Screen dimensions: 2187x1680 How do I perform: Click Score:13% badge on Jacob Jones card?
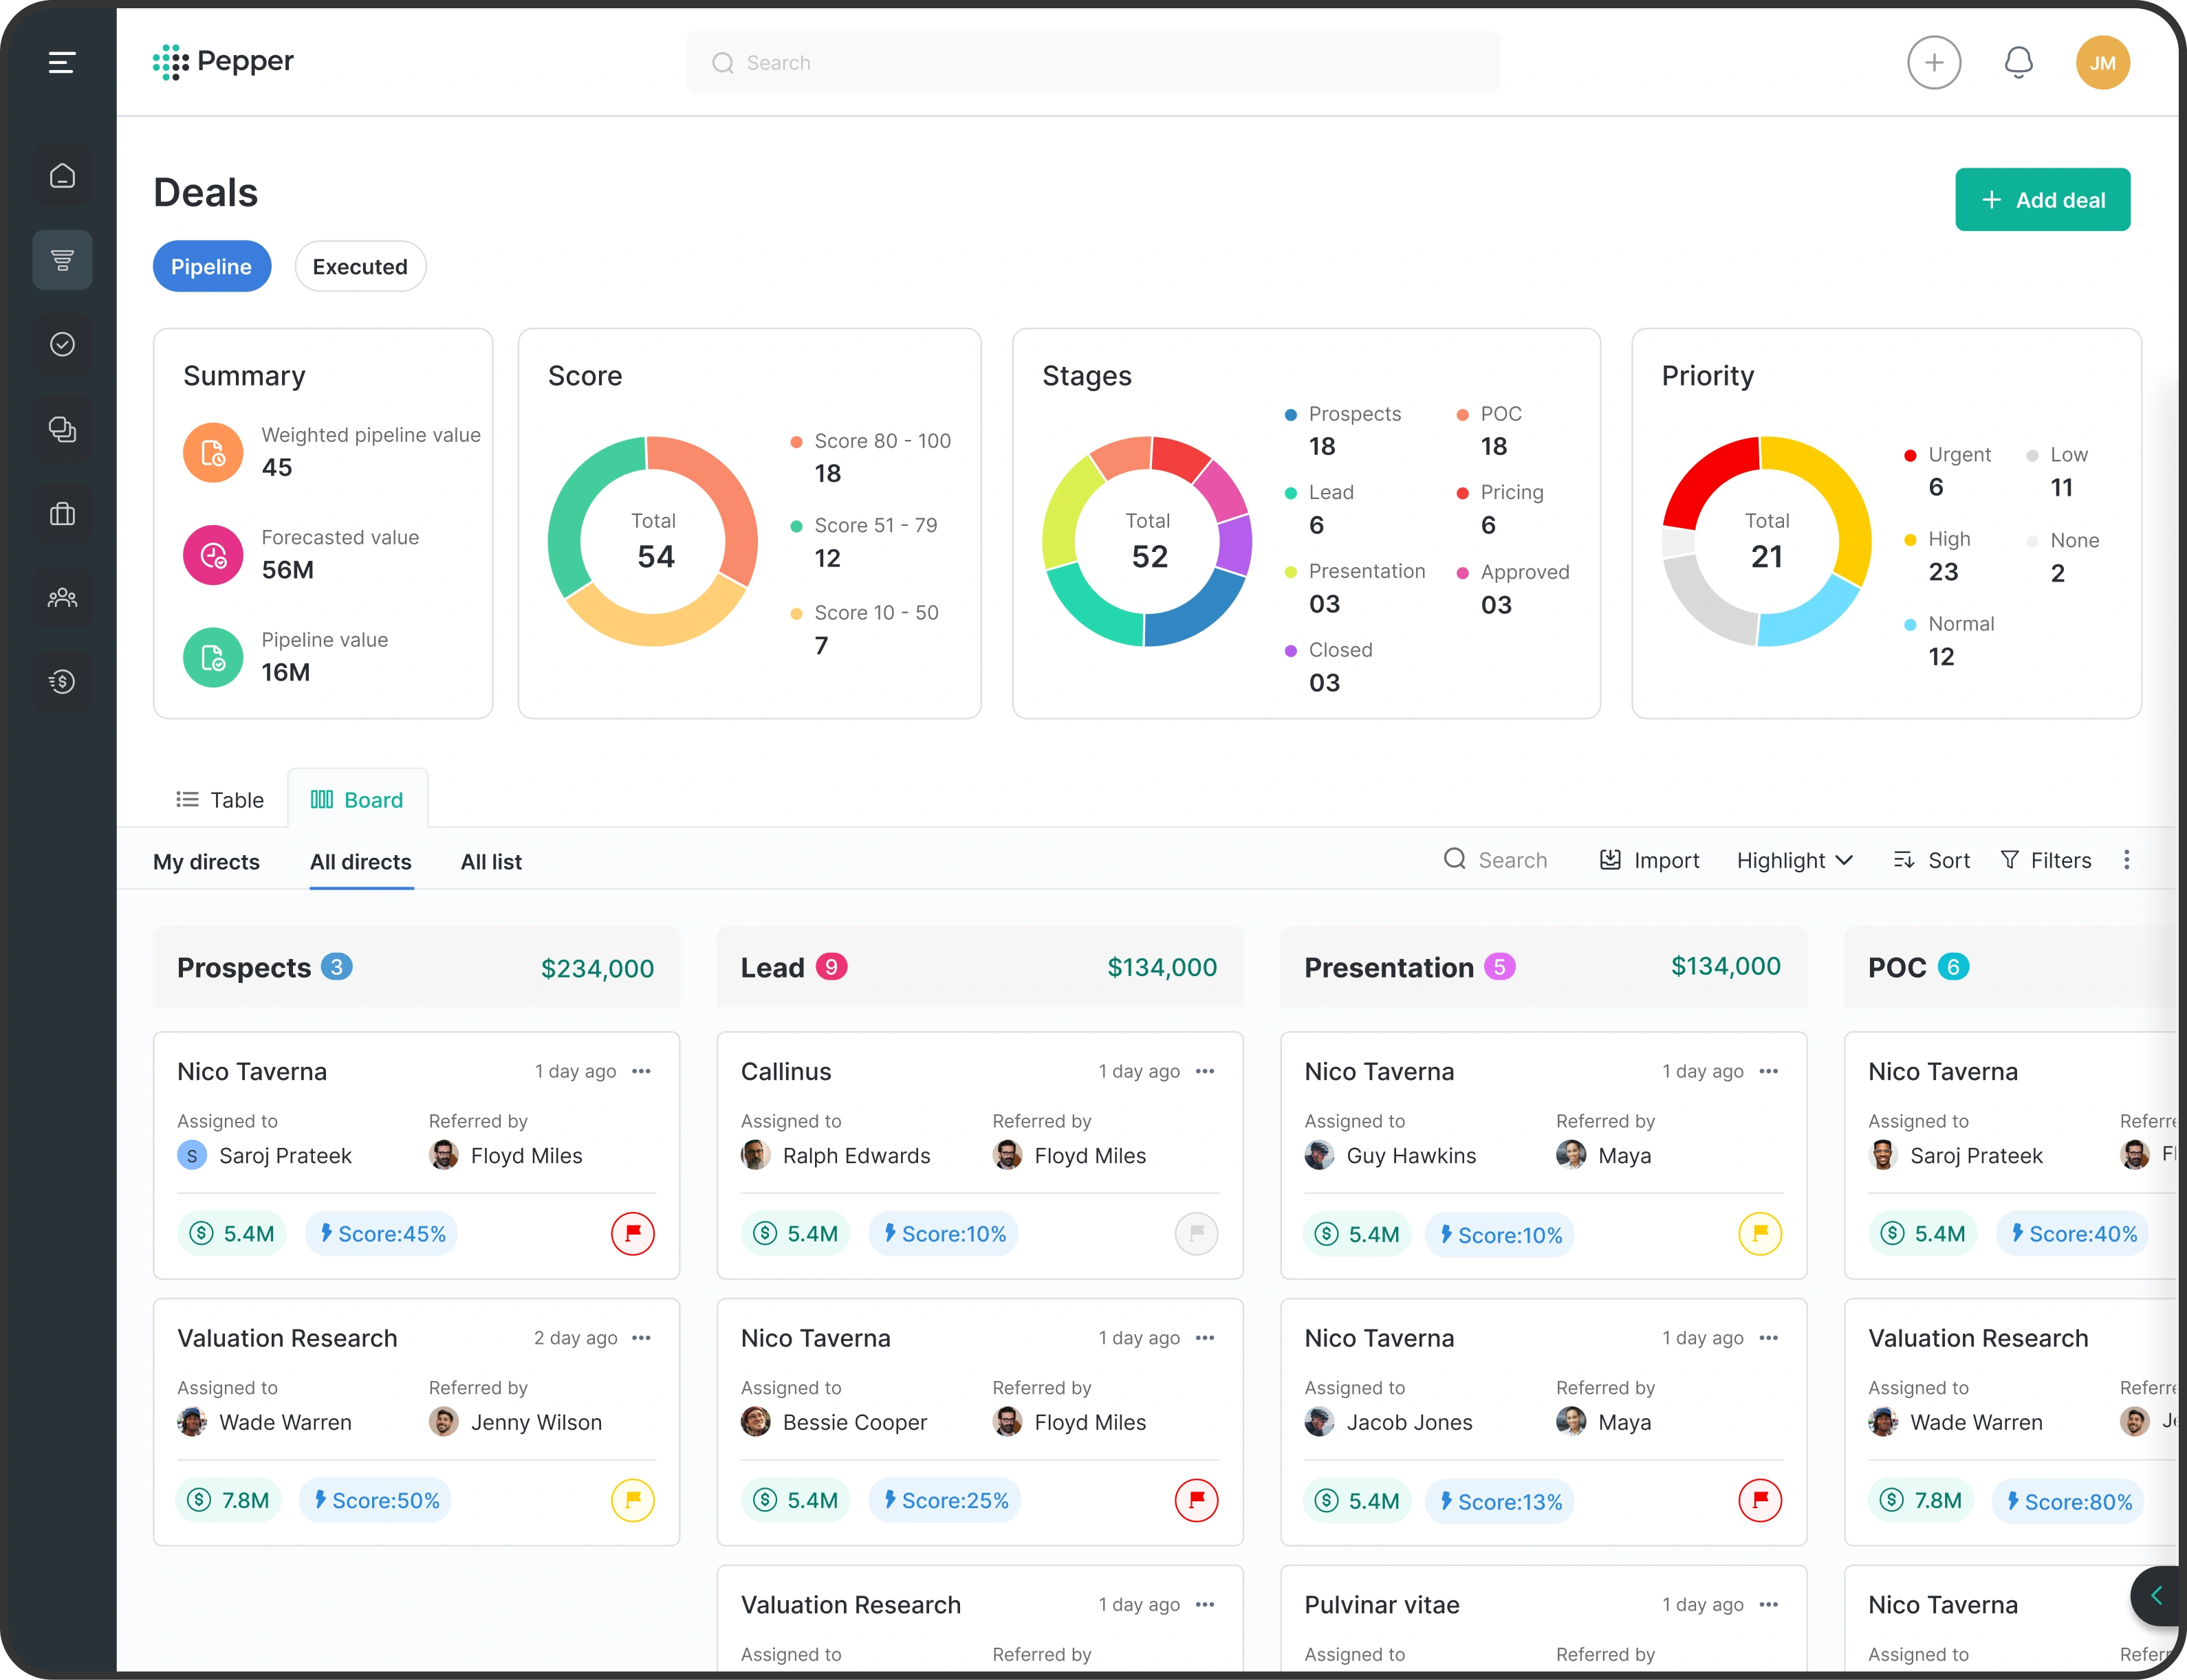point(1500,1501)
